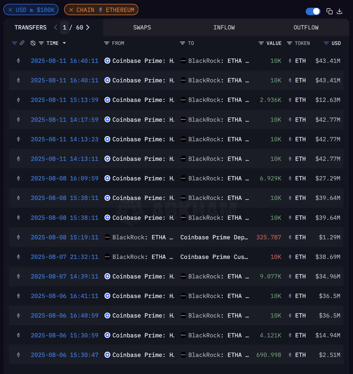Click the 6.929K value cell
Image resolution: width=353 pixels, height=374 pixels.
[271, 178]
